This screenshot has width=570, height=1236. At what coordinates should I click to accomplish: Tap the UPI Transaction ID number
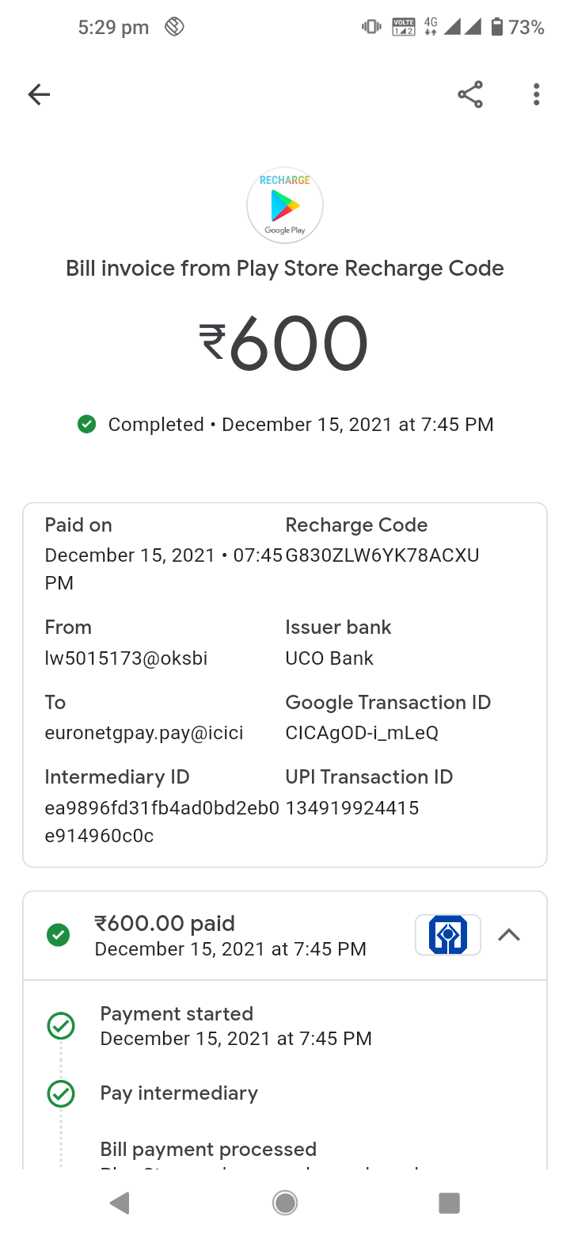click(352, 808)
